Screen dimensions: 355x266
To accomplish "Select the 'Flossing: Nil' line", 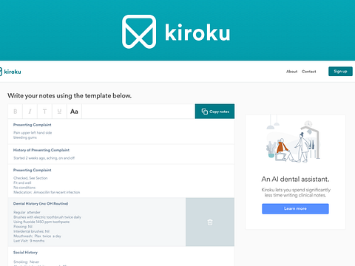I will click(23, 227).
